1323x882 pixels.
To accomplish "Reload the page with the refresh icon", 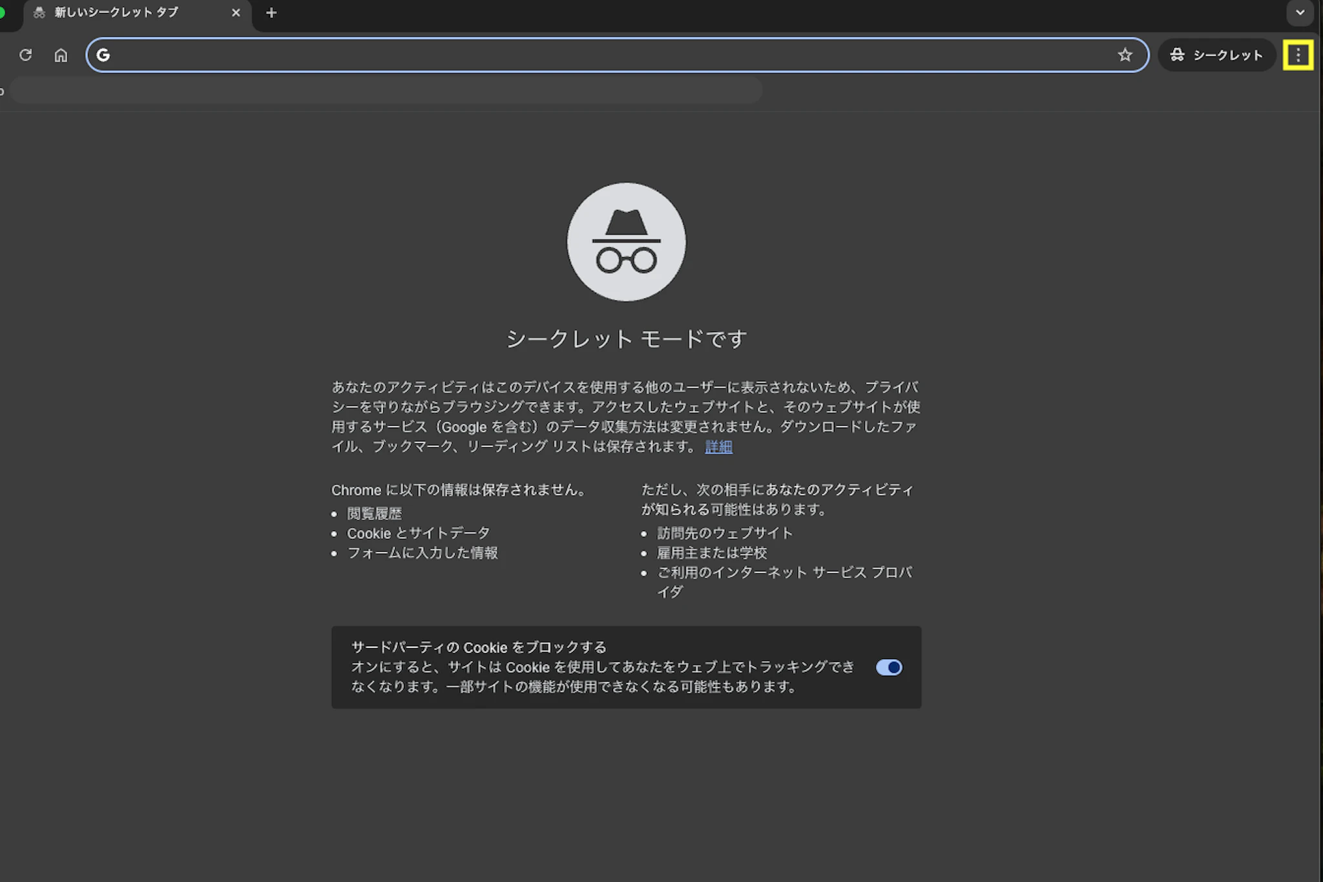I will (25, 55).
